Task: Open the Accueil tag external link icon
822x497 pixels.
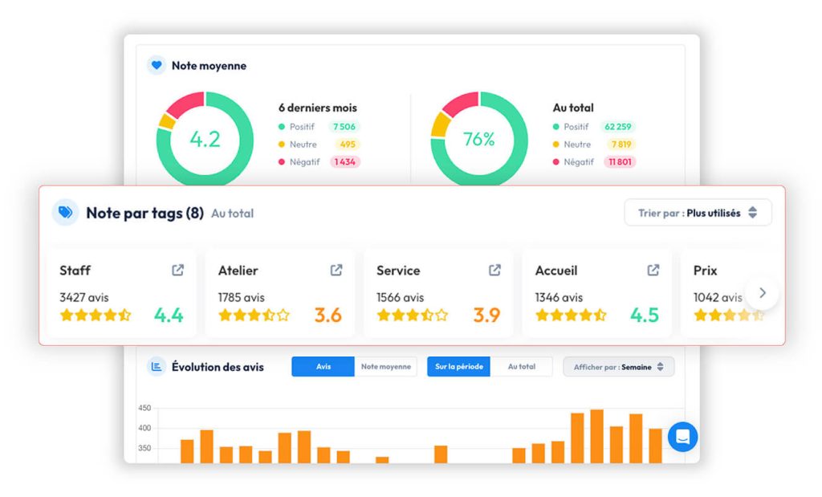Action: coord(653,270)
